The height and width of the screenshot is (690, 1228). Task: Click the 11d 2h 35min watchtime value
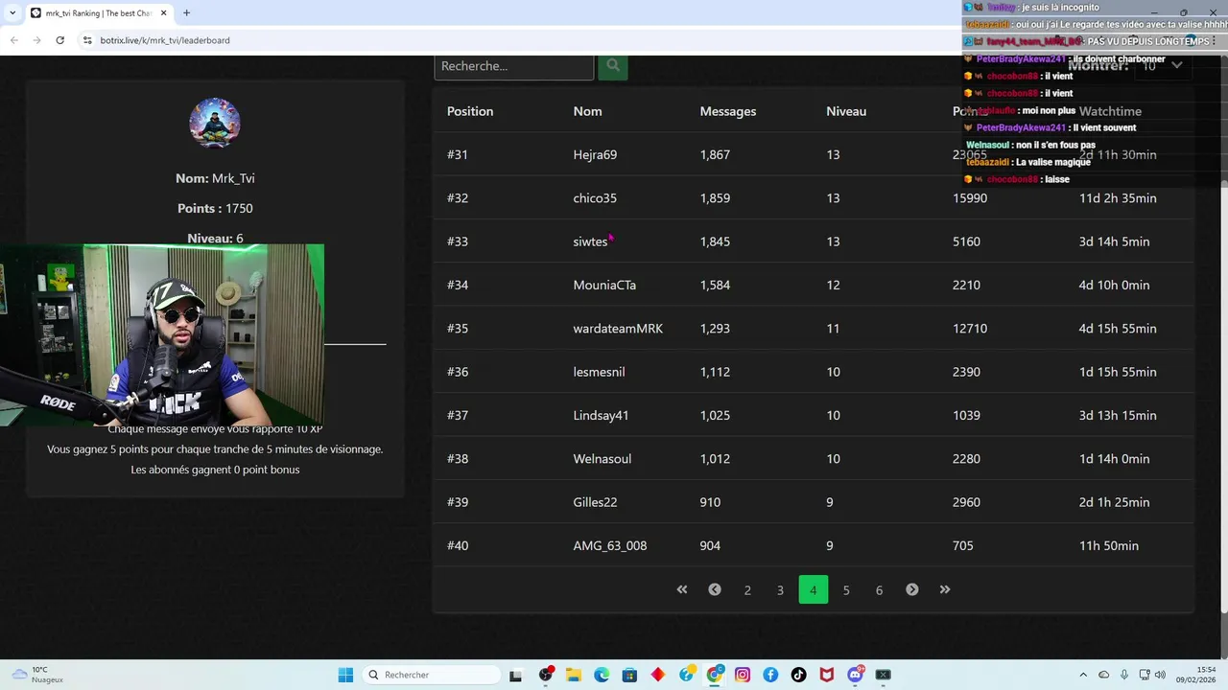[1118, 198]
